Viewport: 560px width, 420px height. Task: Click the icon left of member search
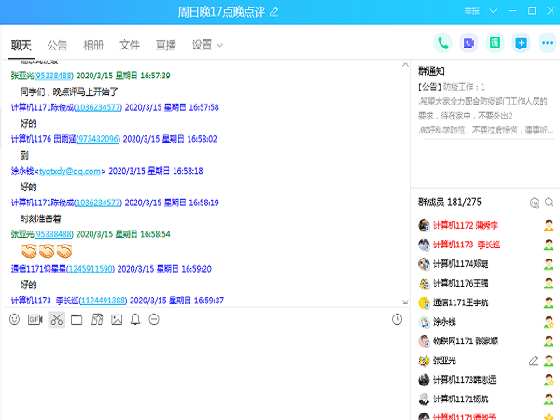[x=534, y=203]
